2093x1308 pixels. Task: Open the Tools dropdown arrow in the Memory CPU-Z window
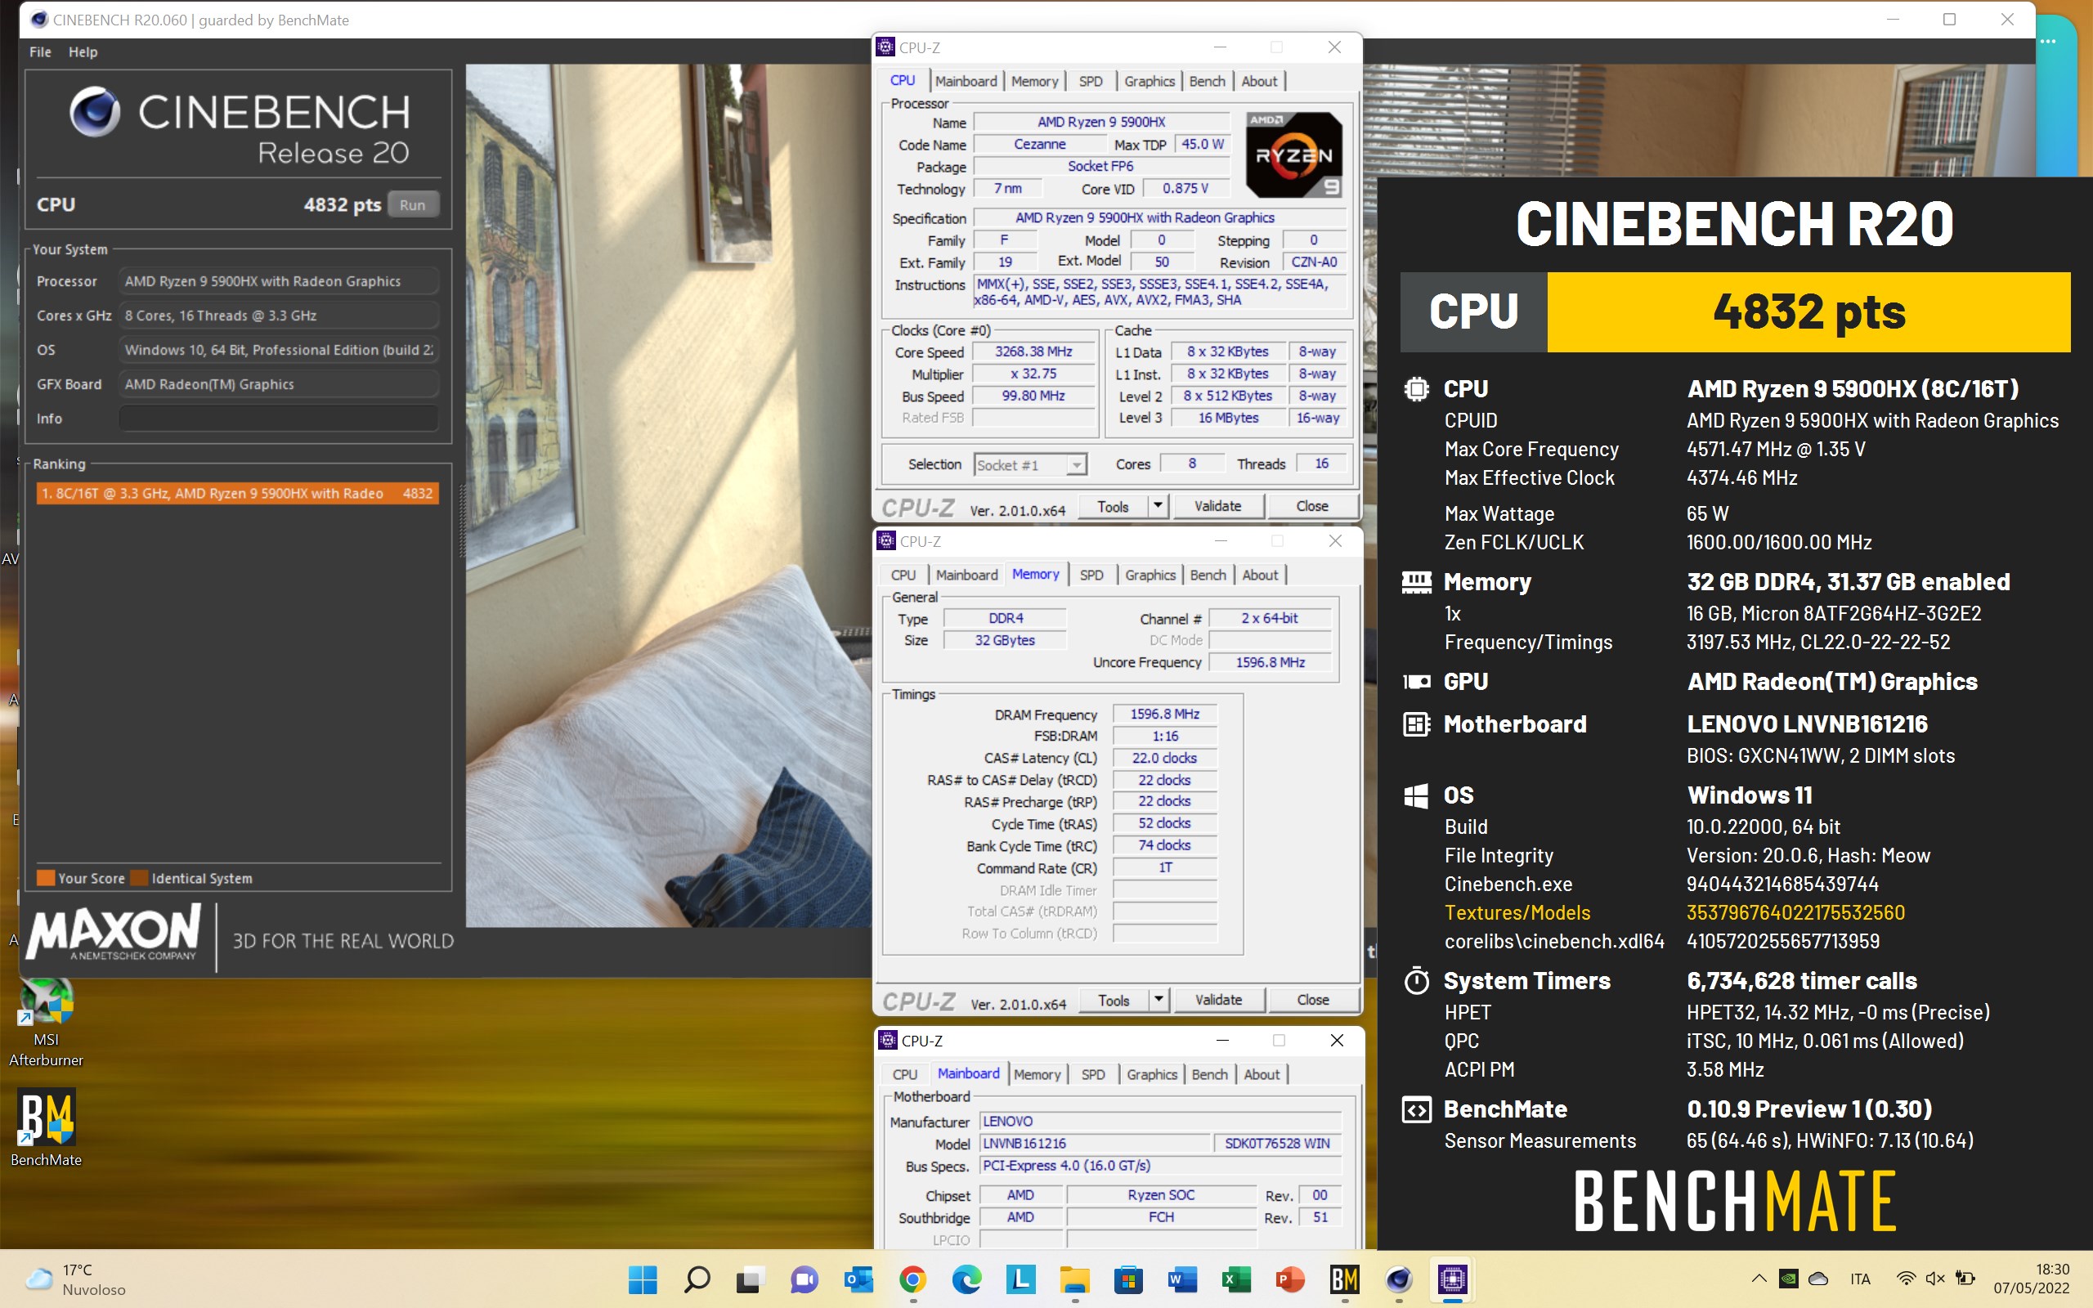tap(1158, 1000)
